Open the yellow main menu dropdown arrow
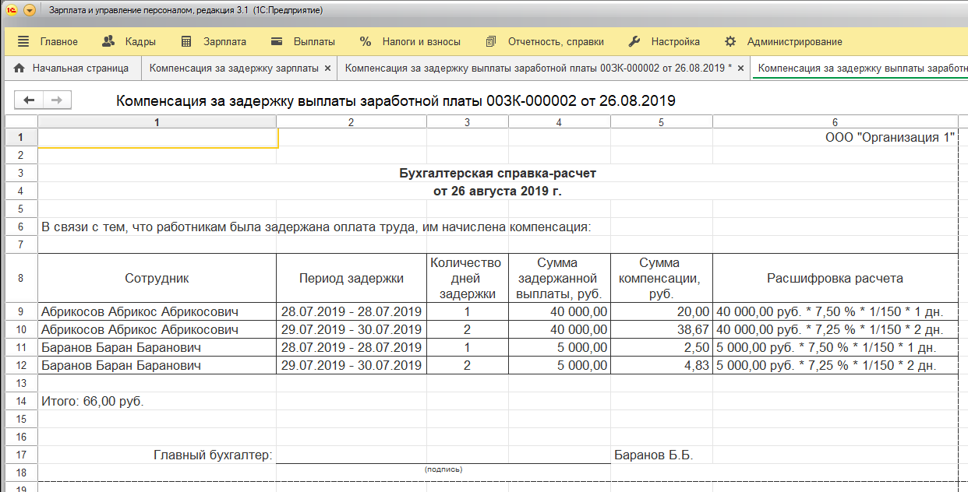Viewport: 968px width, 492px height. coord(30,11)
